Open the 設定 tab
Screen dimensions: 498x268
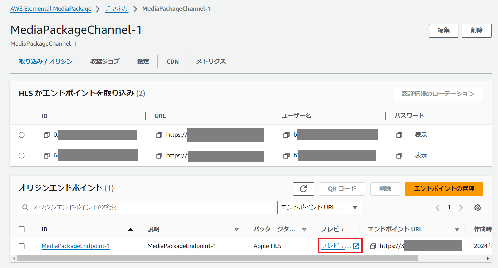point(143,62)
